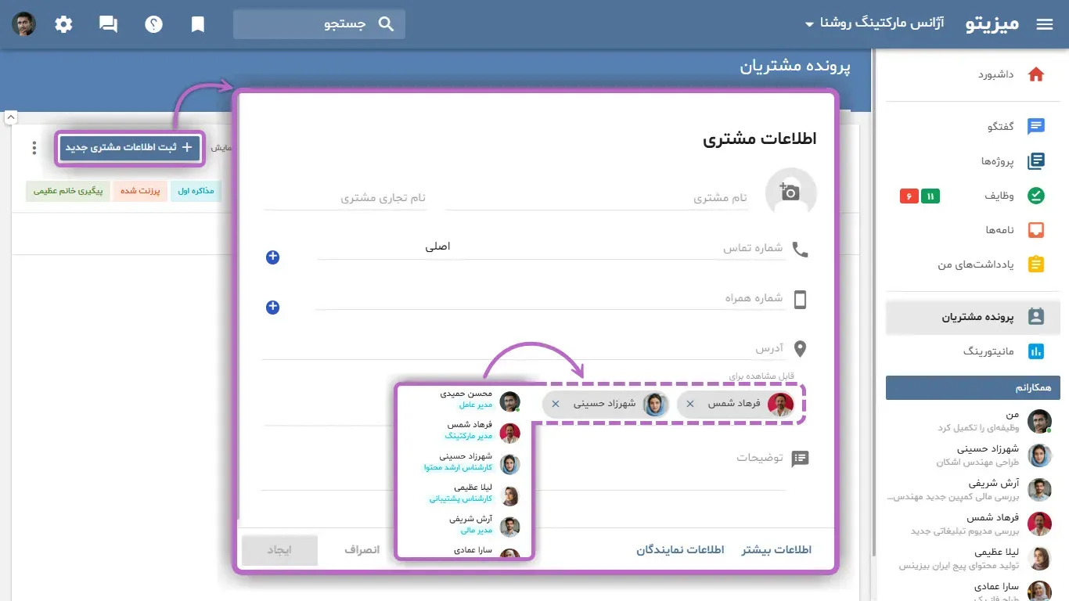Screen dimensions: 1069x601
Task: Open the settings gear in top bar
Action: coord(63,24)
